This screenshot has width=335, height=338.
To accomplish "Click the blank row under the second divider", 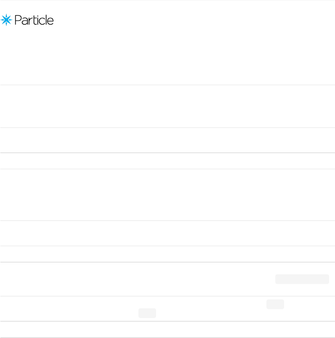I will tap(167, 140).
